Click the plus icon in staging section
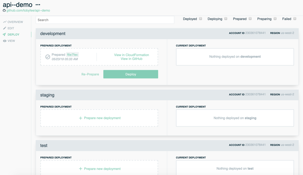The image size is (303, 175). [x=81, y=118]
